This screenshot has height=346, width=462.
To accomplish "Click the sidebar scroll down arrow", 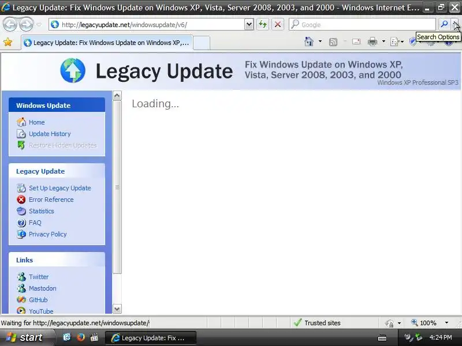I will [117, 309].
